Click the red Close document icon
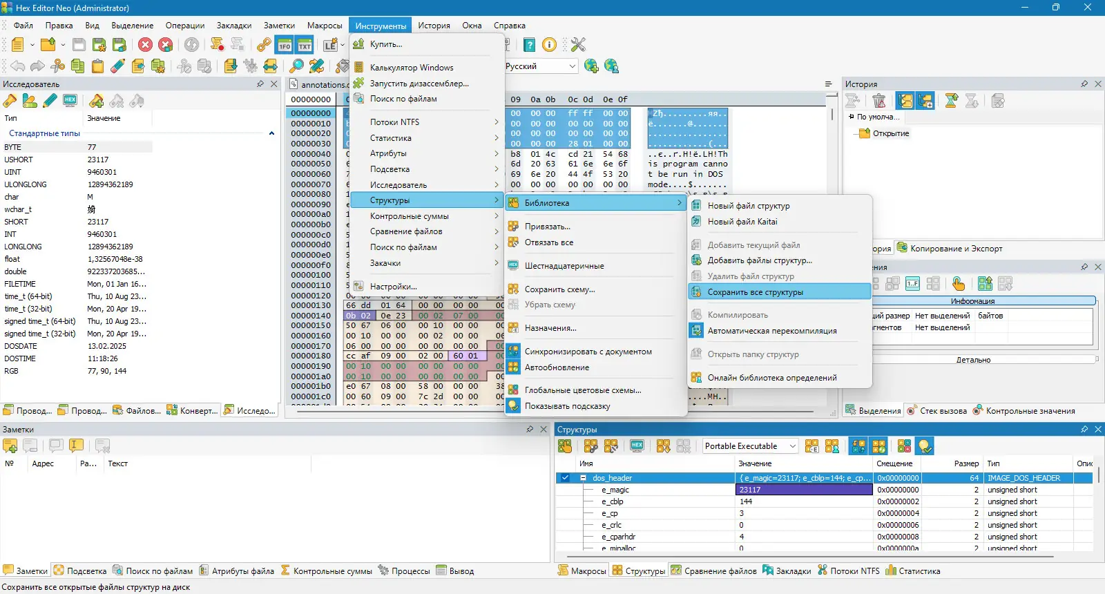The image size is (1105, 594). pyautogui.click(x=145, y=45)
